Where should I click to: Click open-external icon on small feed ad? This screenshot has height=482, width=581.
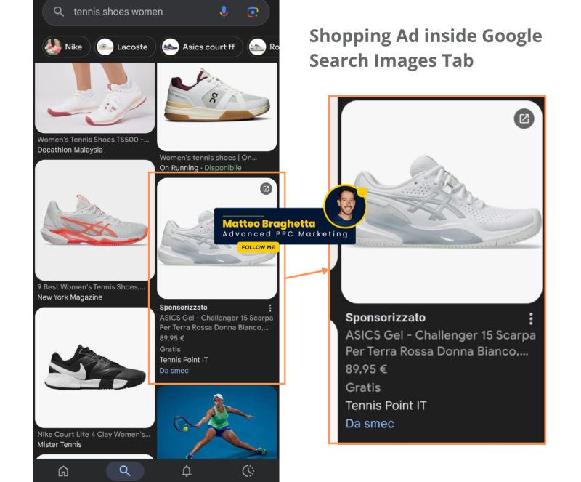click(266, 189)
